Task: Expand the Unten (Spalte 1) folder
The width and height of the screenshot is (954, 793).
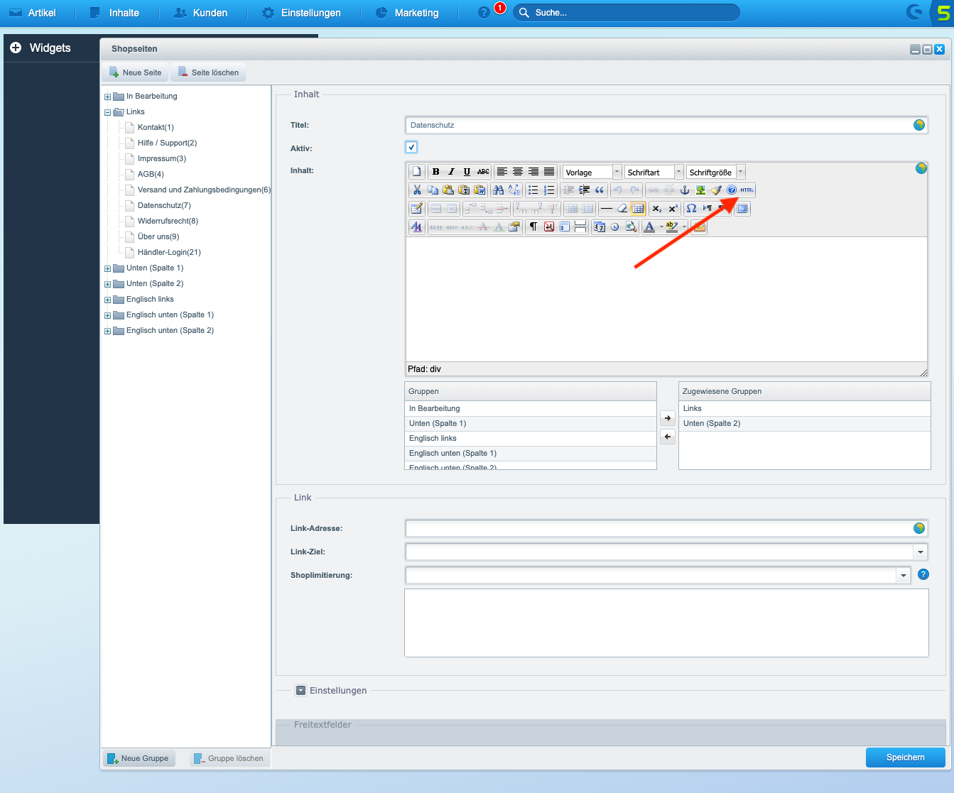Action: [x=107, y=268]
